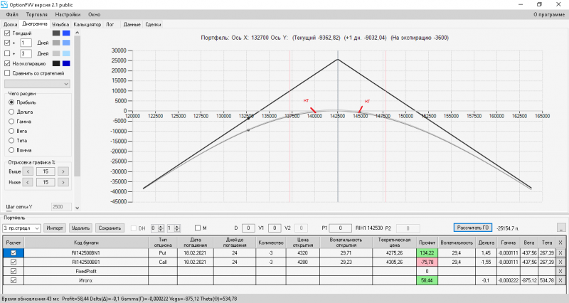Click the Сохранить button
The width and height of the screenshot is (569, 303).
110,228
